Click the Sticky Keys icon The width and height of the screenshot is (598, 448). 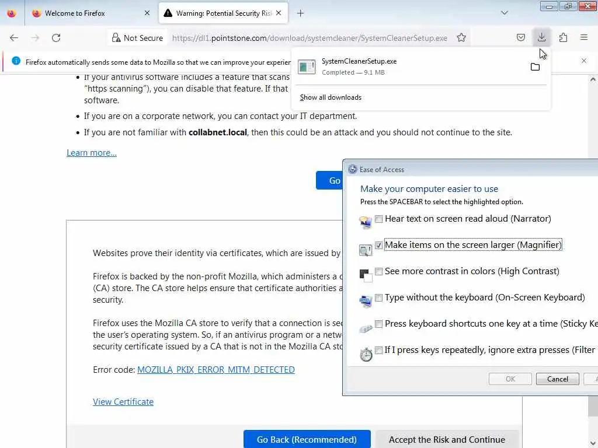pyautogui.click(x=366, y=328)
